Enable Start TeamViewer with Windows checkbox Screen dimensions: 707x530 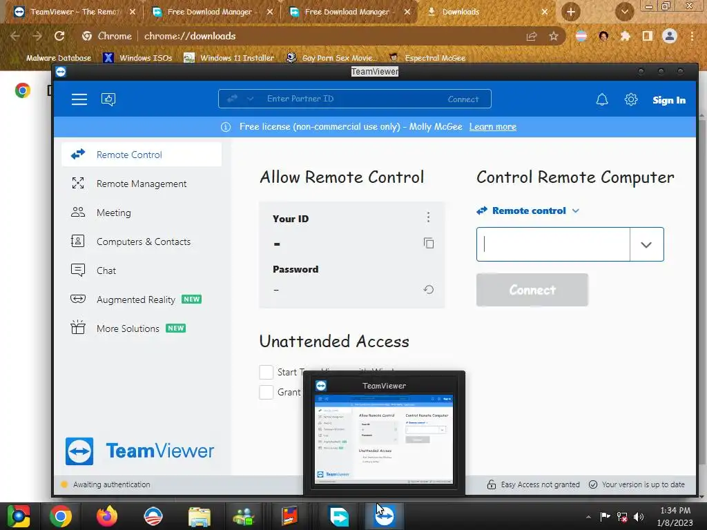266,372
